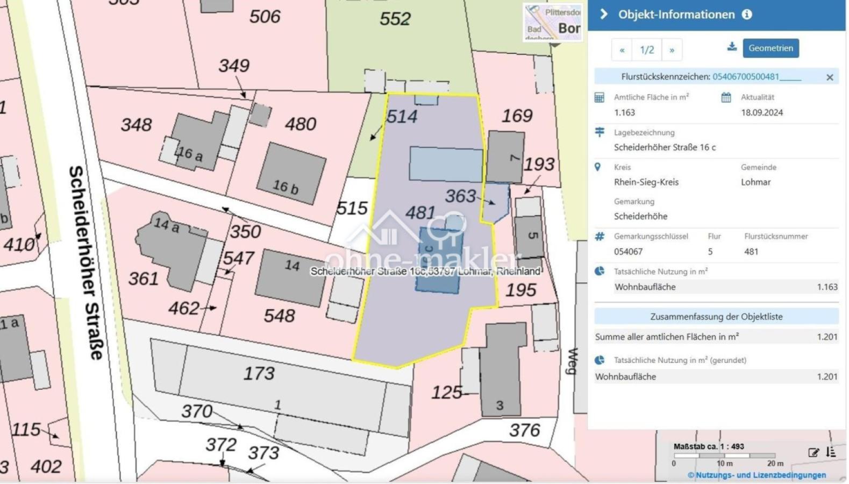The image size is (849, 484).
Task: Click parcel 361 label on the map
Action: click(x=144, y=279)
